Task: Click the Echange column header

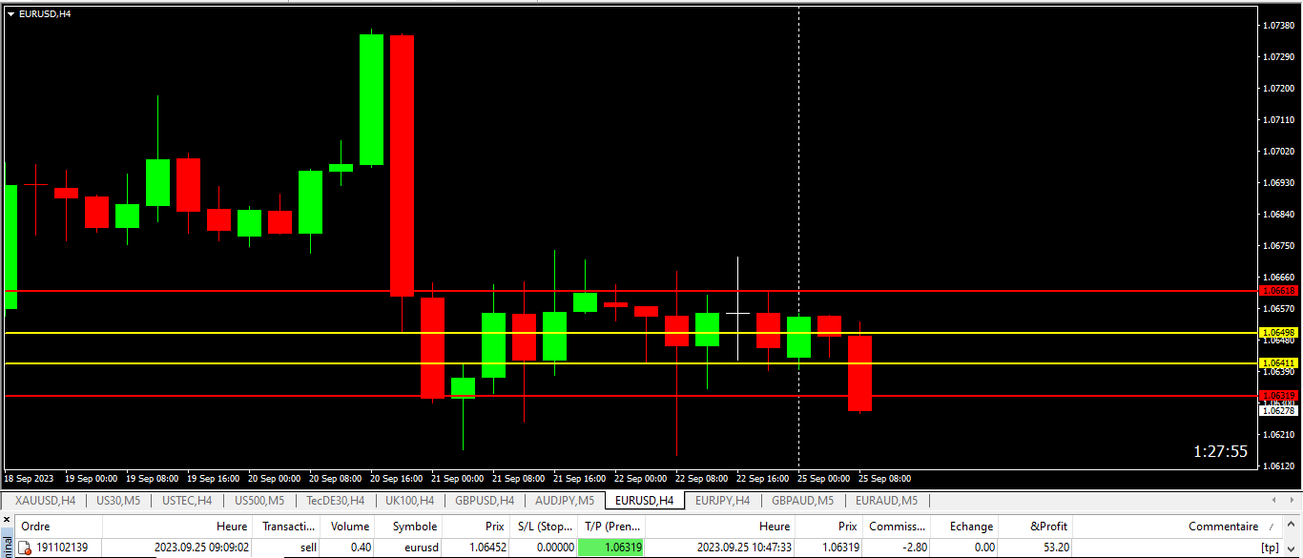Action: (965, 526)
